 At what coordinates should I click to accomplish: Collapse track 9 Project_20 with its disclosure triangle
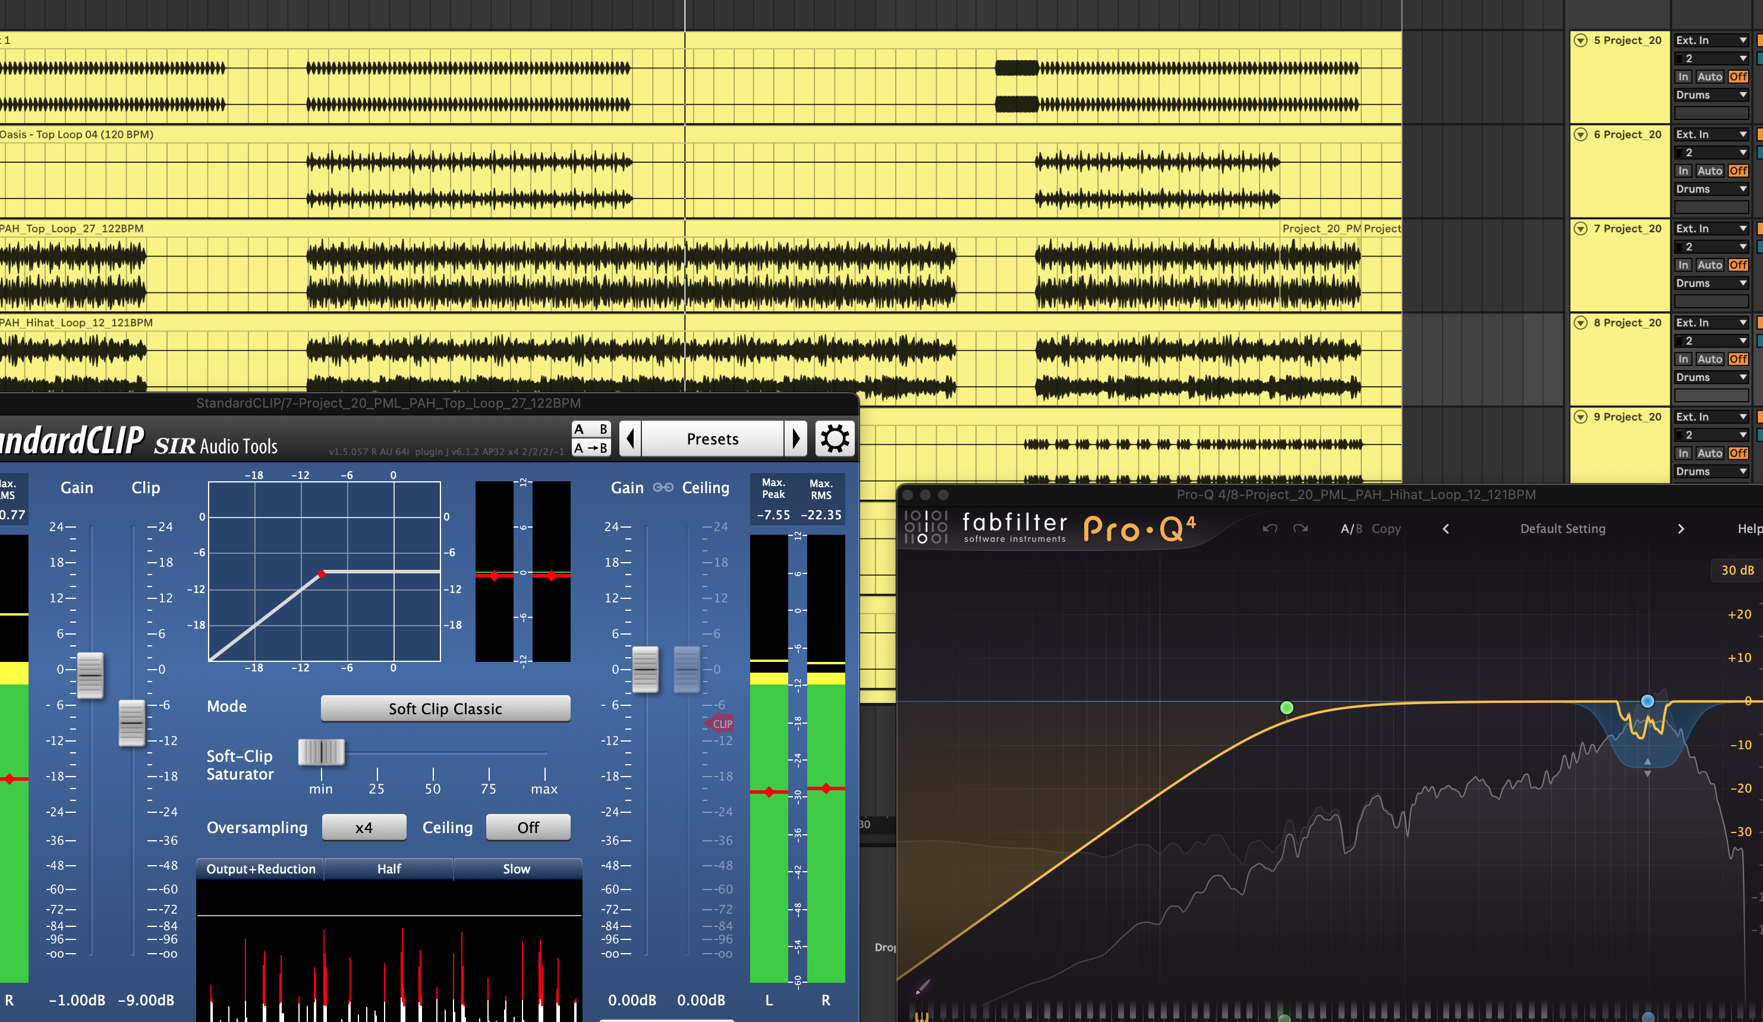click(x=1581, y=416)
